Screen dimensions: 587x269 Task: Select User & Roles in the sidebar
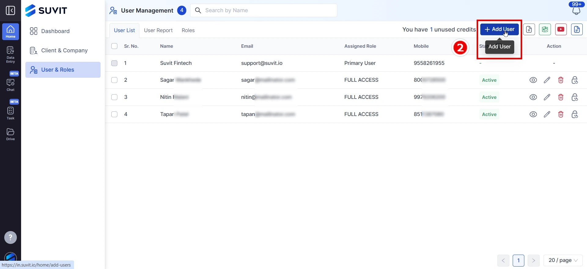click(63, 70)
